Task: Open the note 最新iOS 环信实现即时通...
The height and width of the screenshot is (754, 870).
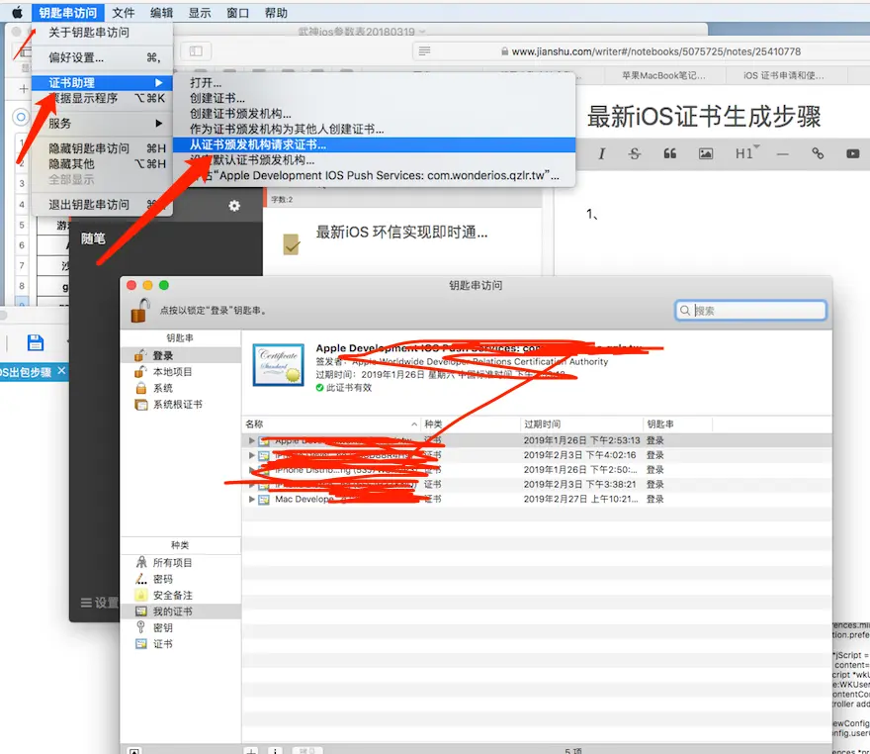Action: (x=401, y=233)
